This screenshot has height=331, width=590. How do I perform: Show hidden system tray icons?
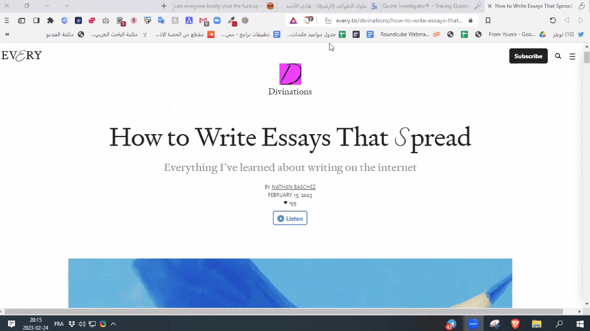click(113, 324)
